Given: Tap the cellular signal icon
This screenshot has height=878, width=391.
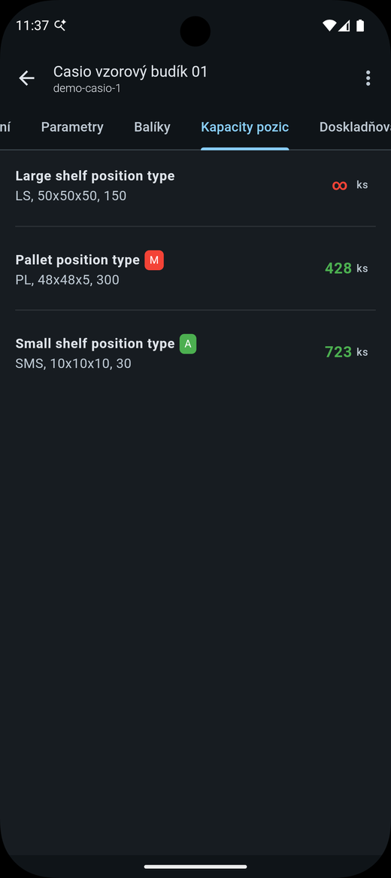Looking at the screenshot, I should 344,25.
